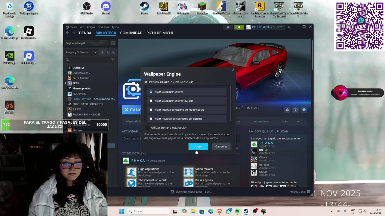Select PICO PARK in the library list
This screenshot has height=216, width=385.
[x=79, y=94]
